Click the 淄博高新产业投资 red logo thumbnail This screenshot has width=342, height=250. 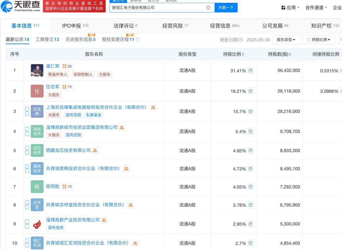[37, 224]
